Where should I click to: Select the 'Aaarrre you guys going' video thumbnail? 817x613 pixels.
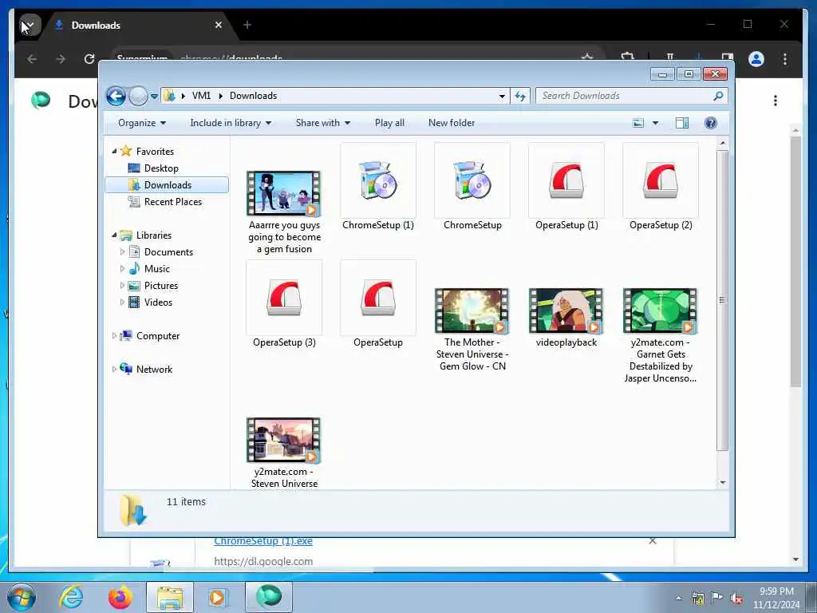[284, 193]
